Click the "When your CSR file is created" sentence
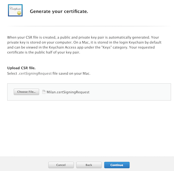The width and height of the screenshot is (174, 171). [31, 37]
